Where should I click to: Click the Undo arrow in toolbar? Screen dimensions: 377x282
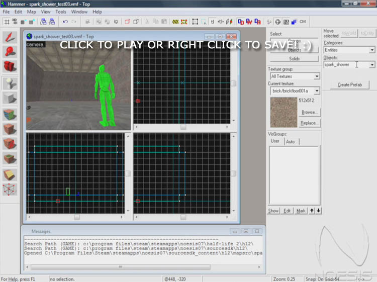click(x=65, y=22)
